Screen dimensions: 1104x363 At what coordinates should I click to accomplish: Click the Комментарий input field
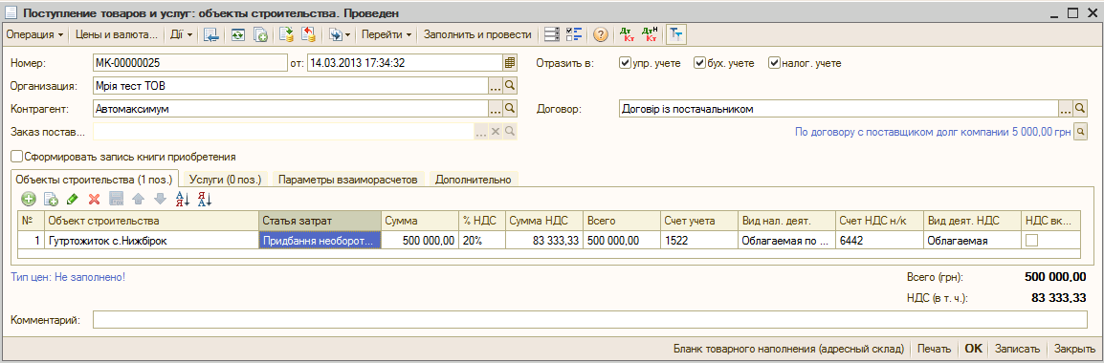590,320
